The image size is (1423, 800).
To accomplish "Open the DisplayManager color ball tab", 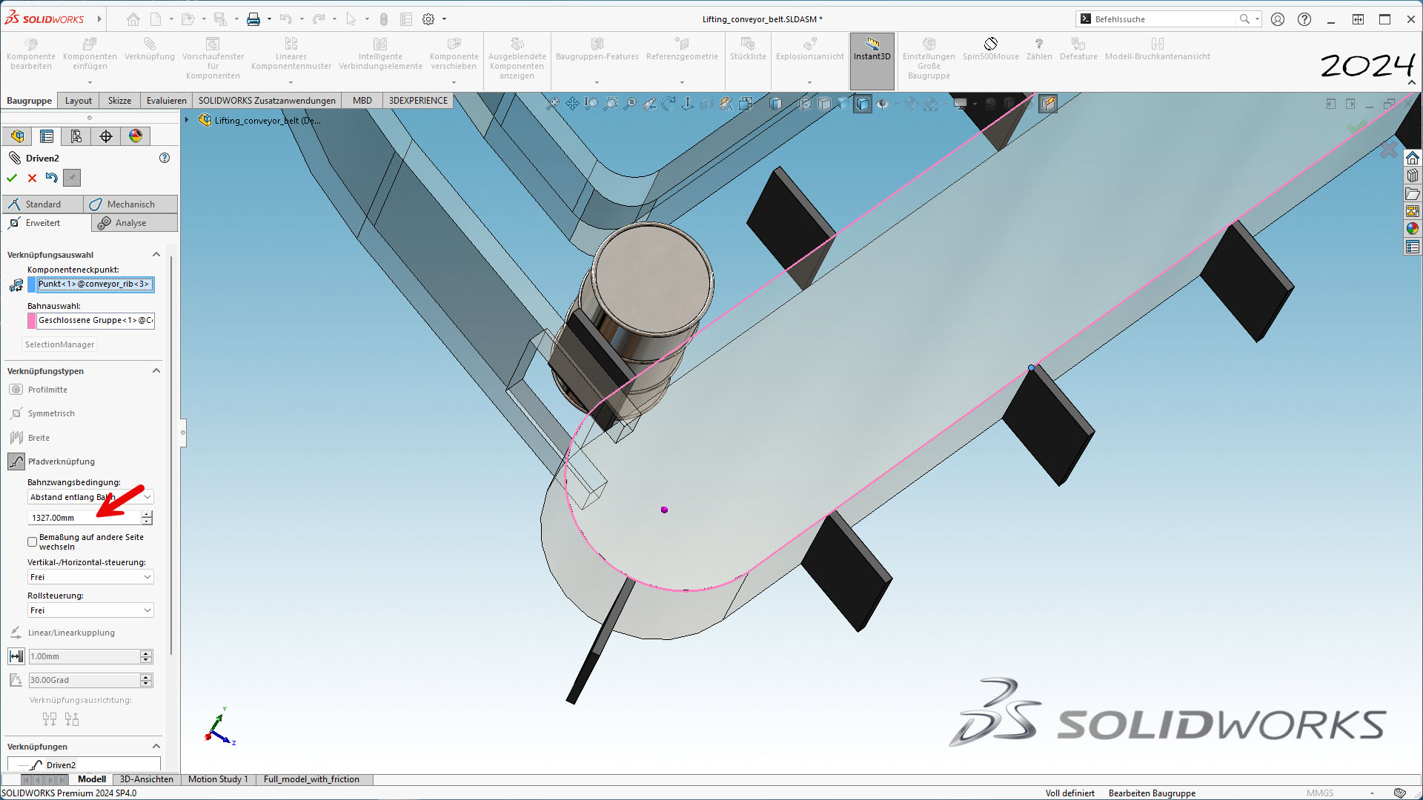I will point(136,136).
